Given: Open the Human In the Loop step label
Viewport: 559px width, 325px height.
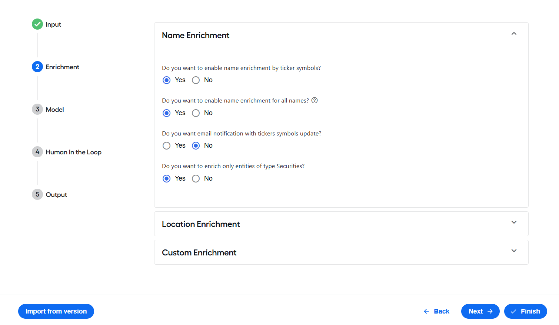Looking at the screenshot, I should pos(74,152).
